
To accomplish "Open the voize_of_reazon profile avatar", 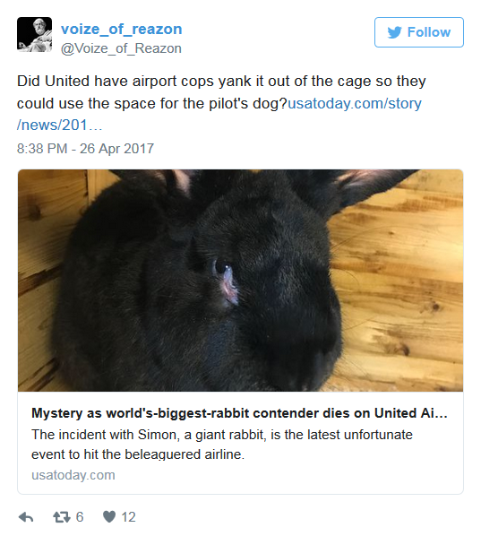I will (35, 35).
